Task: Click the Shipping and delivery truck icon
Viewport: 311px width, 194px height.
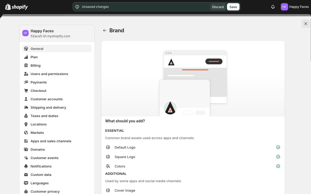Action: tap(26, 108)
